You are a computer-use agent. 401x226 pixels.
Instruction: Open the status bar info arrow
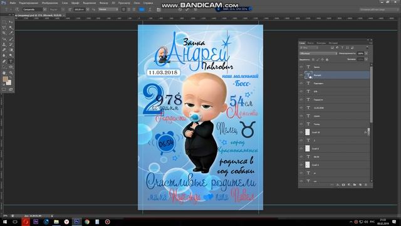[52, 216]
